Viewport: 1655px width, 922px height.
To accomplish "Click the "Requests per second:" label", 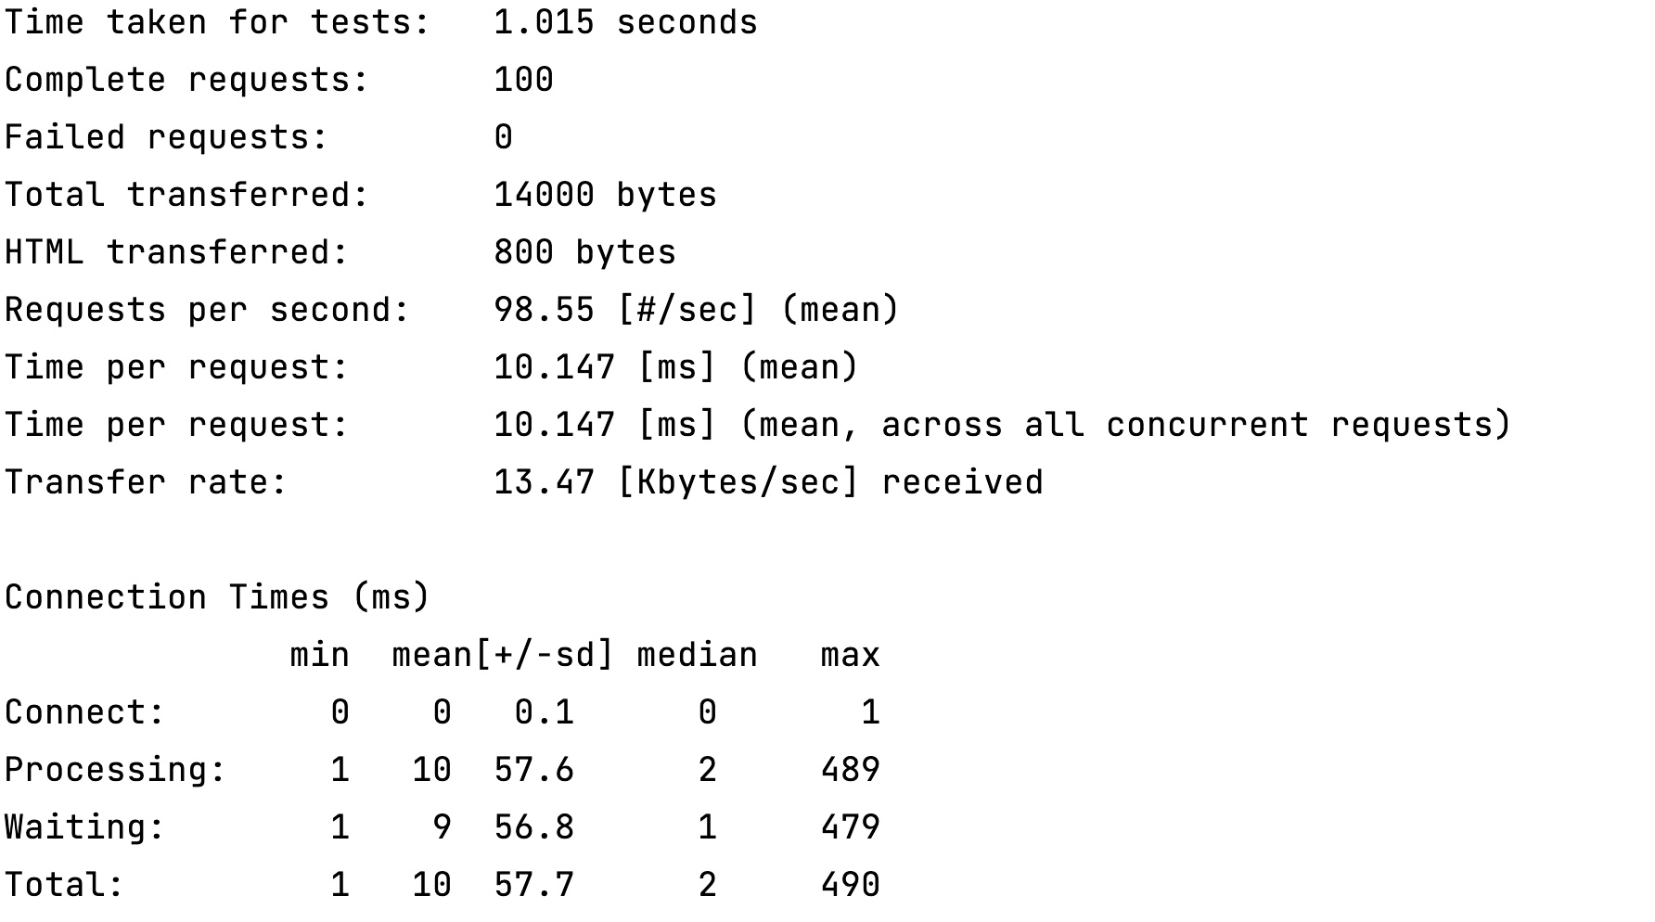I will tap(207, 310).
